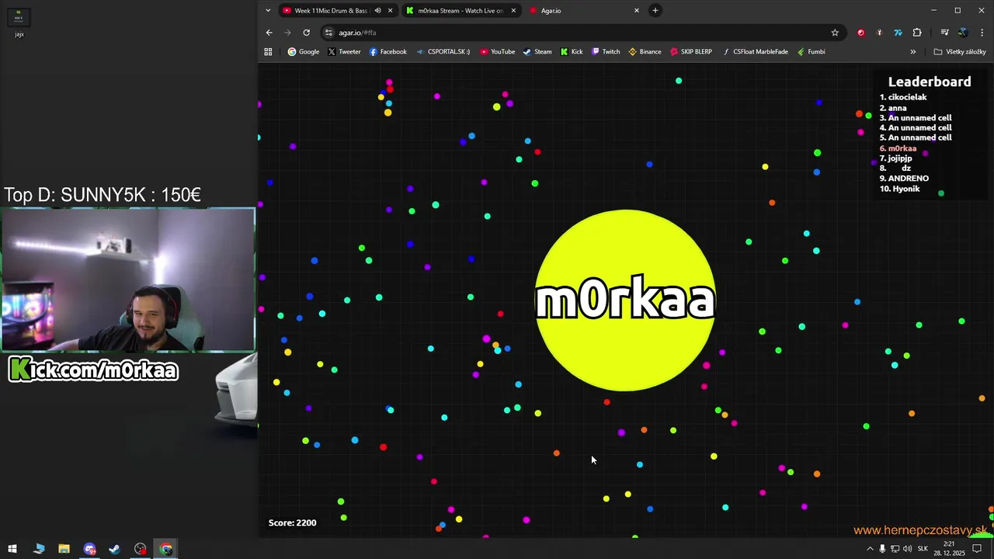The height and width of the screenshot is (559, 994).
Task: Bookmark this page with the star icon
Action: point(835,33)
